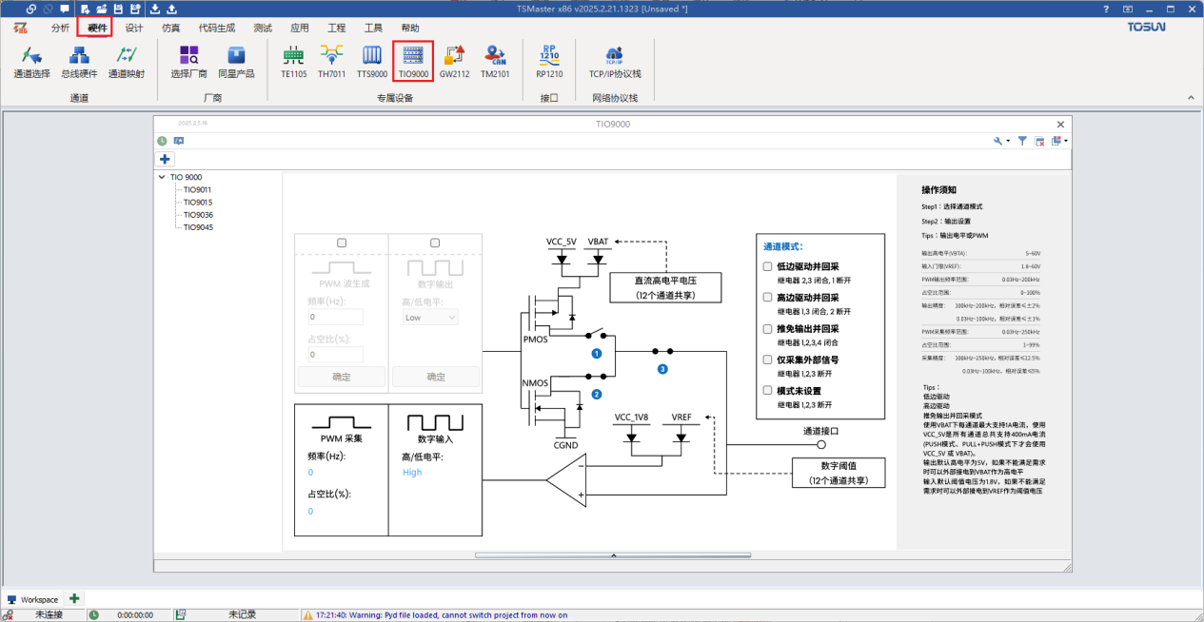Image resolution: width=1204 pixels, height=622 pixels.
Task: Select TIO9036 in the device tree
Action: click(x=198, y=215)
